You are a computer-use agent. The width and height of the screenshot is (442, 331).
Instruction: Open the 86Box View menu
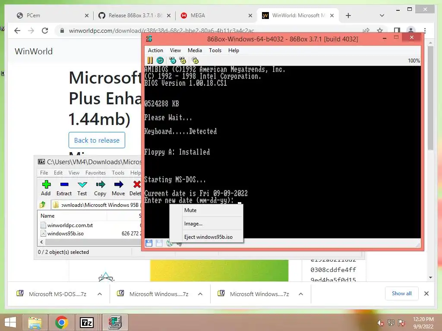pyautogui.click(x=175, y=50)
